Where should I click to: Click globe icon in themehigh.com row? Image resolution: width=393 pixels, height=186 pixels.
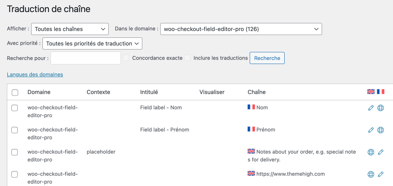pos(371,174)
